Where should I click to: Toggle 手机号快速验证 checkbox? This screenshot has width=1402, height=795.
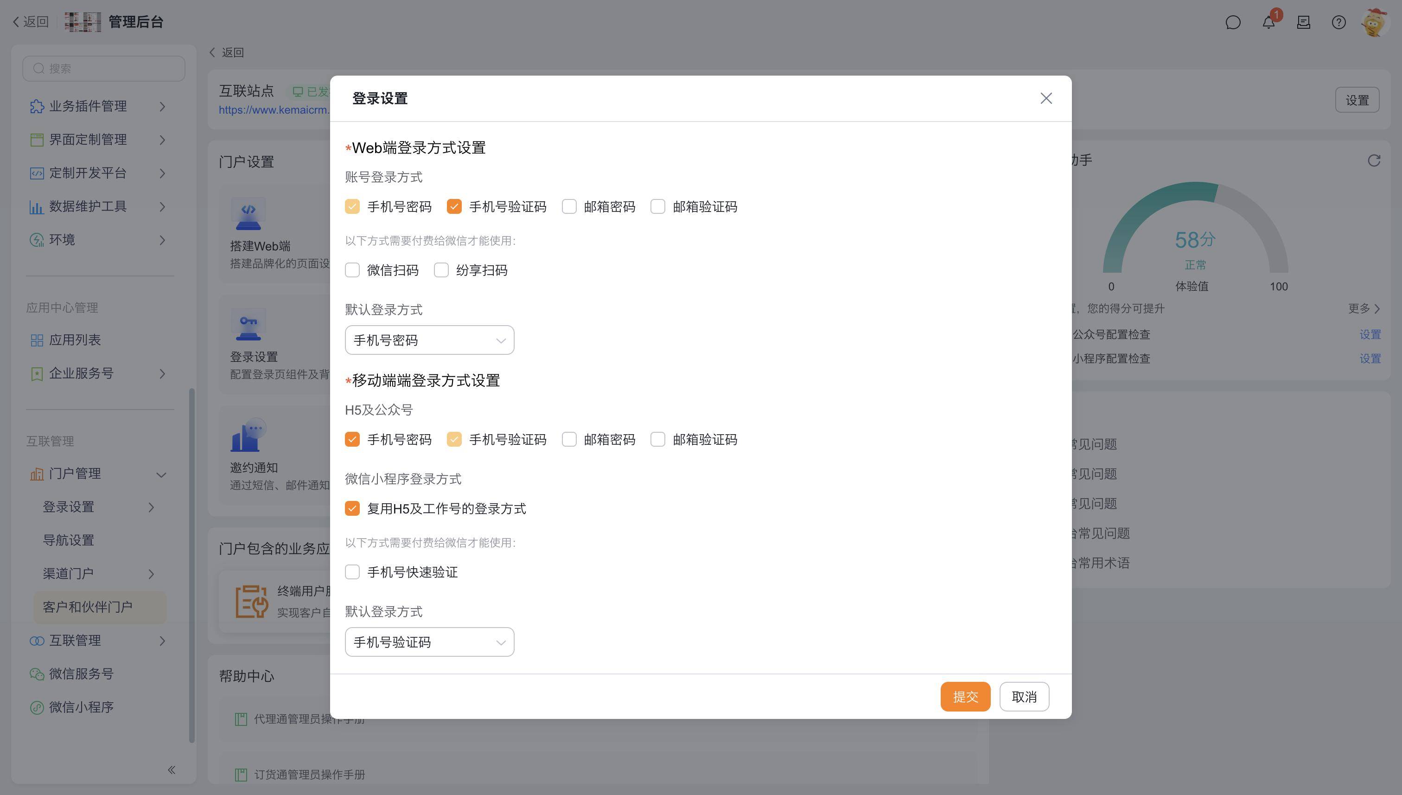click(x=352, y=572)
